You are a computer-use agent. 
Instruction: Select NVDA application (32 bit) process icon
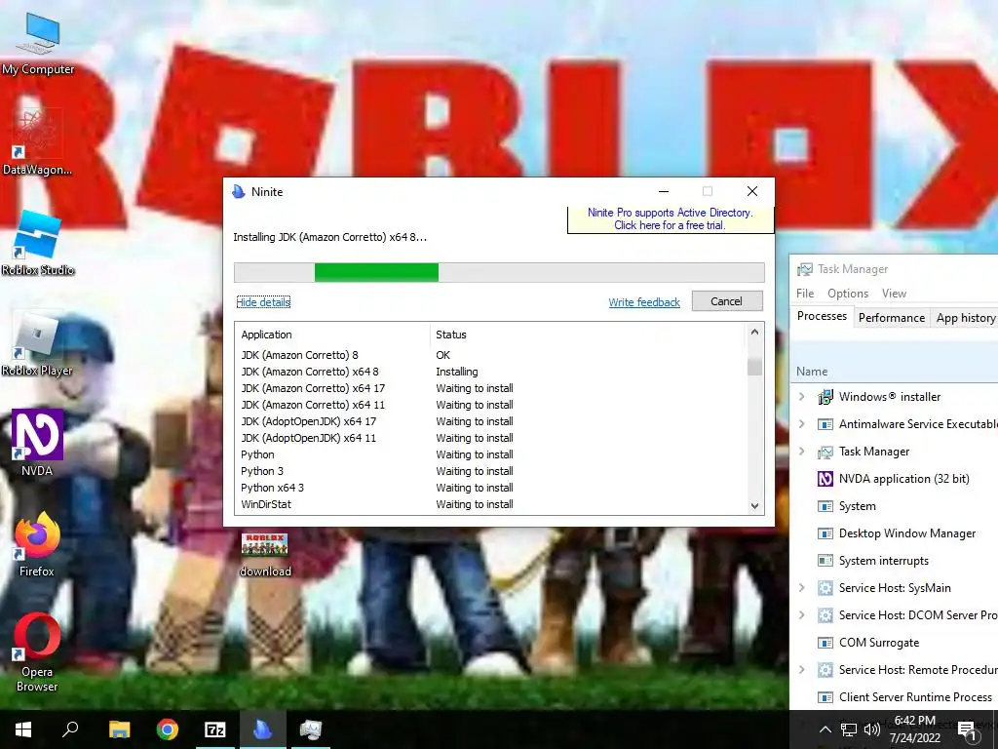[825, 479]
